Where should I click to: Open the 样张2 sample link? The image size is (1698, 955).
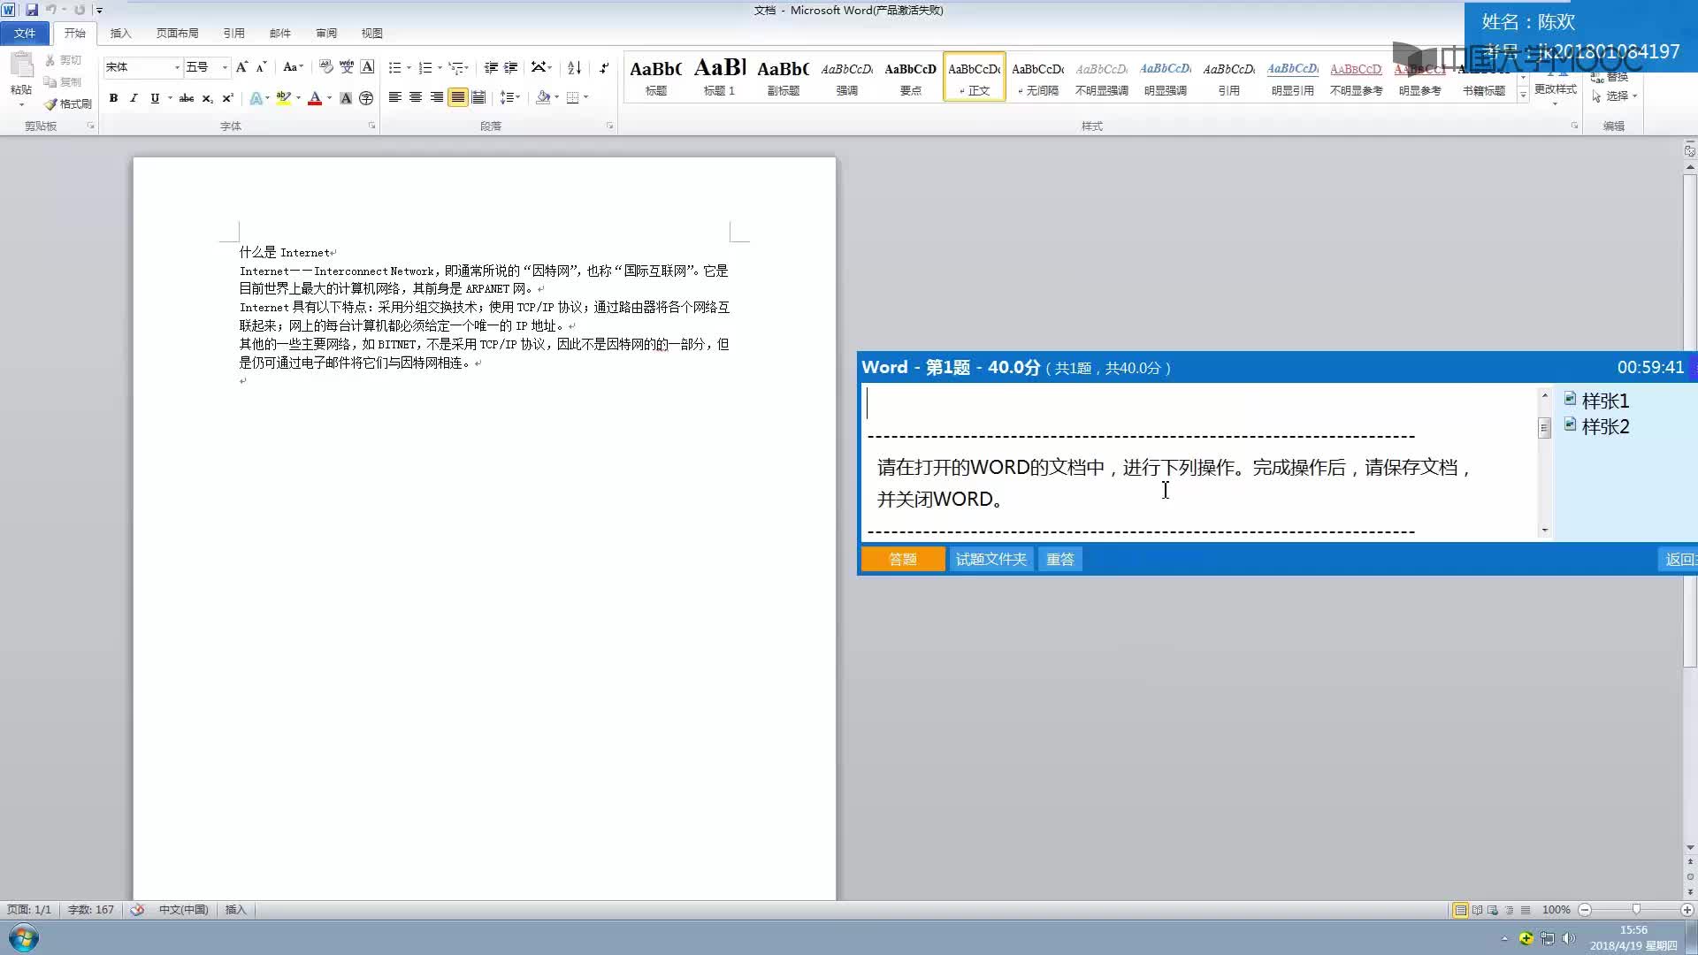[x=1597, y=426]
